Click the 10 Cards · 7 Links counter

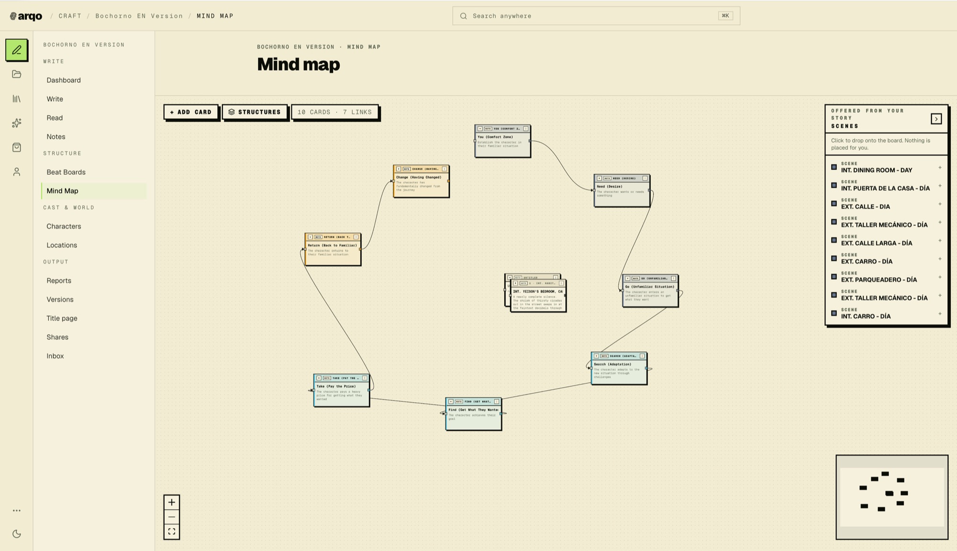point(334,112)
